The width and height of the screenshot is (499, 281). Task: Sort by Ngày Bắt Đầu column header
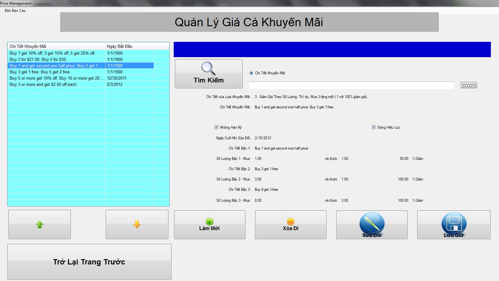tap(129, 46)
